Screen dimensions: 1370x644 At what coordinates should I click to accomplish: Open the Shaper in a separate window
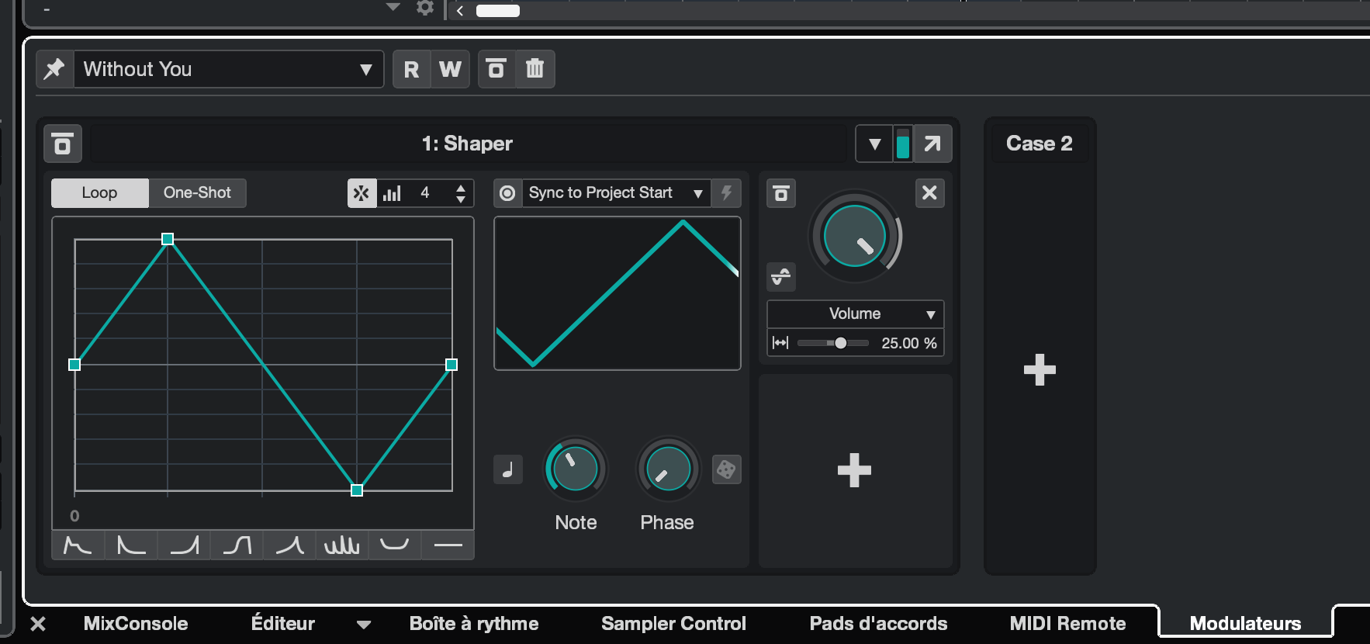point(932,144)
